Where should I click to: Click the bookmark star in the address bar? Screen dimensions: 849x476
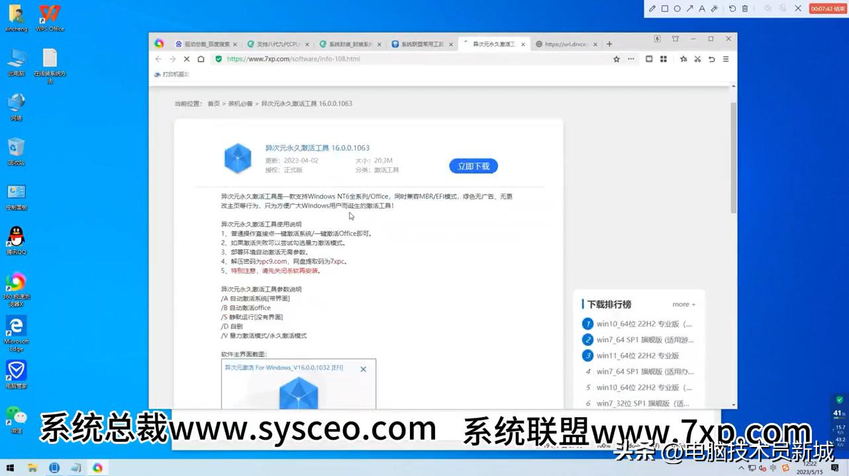(617, 59)
